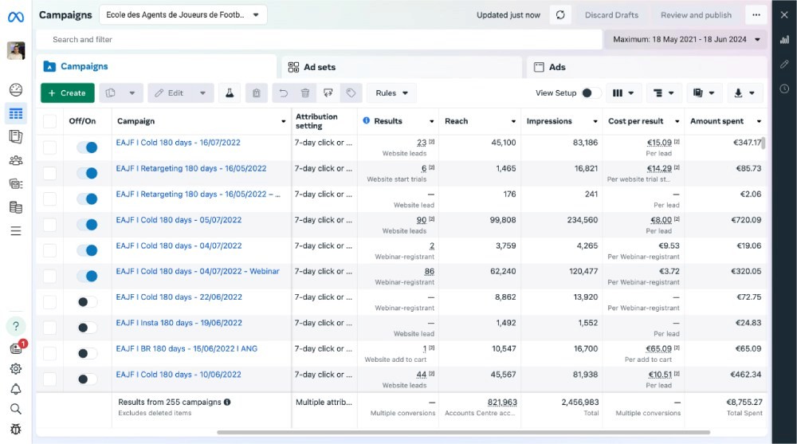Screen dimensions: 797x444
Task: Click the A/B test flask icon
Action: (230, 93)
